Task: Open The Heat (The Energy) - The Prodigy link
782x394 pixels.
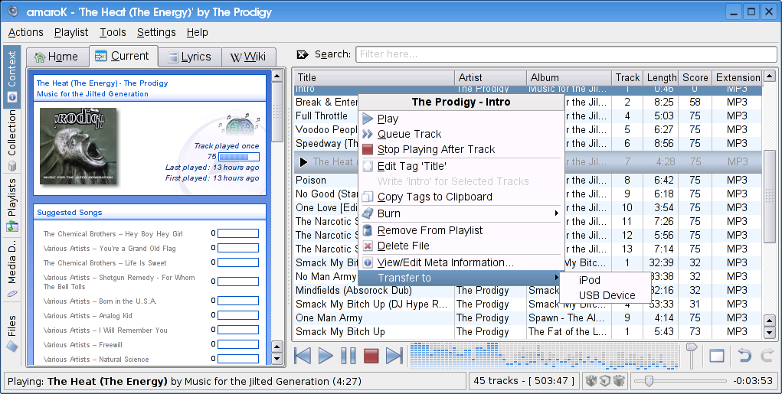Action: click(102, 83)
